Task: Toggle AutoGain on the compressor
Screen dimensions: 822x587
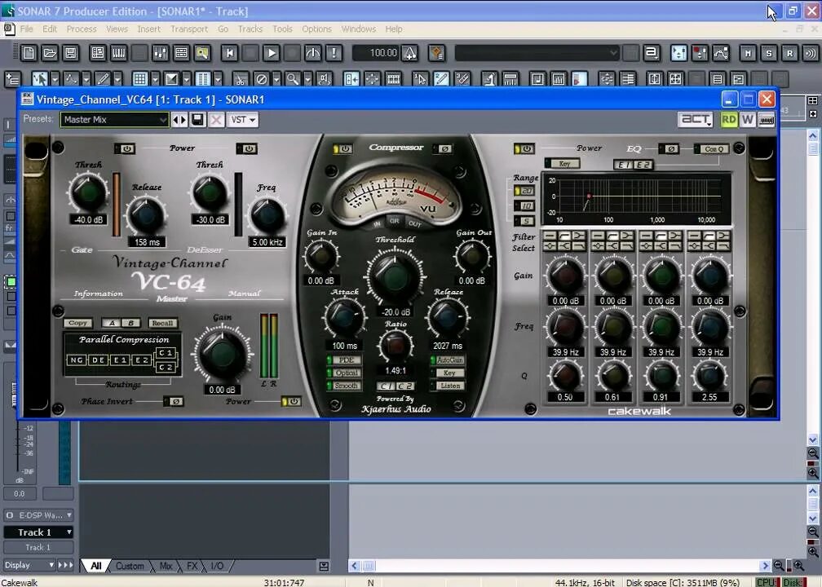Action: [x=448, y=360]
